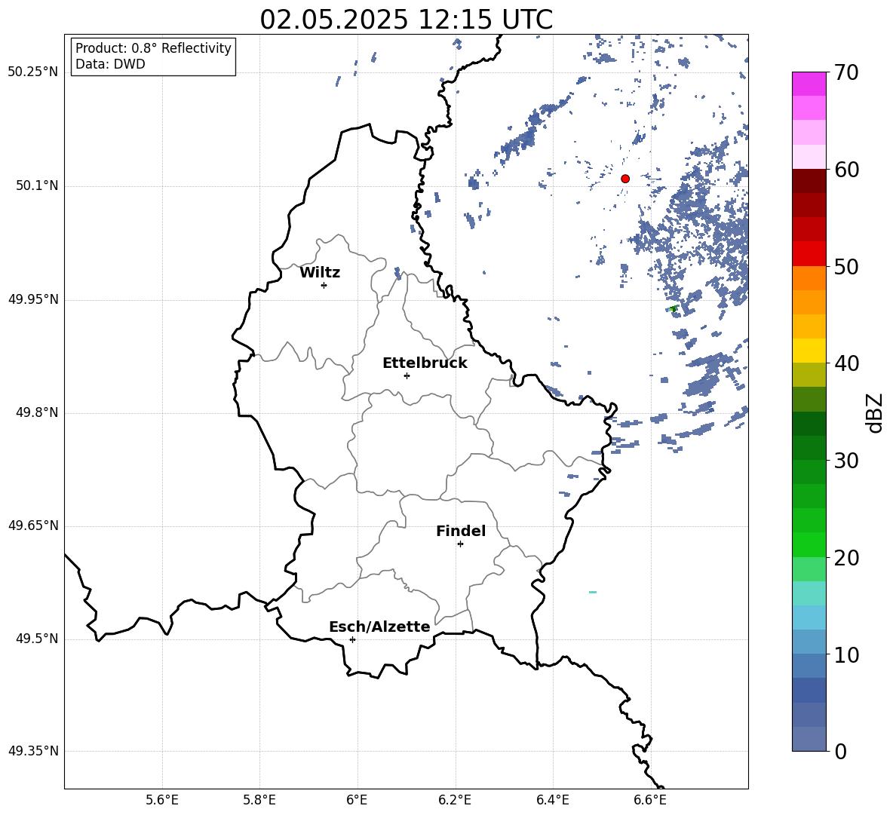Click the 5.8°E longitude label
This screenshot has width=893, height=815.
coord(259,800)
